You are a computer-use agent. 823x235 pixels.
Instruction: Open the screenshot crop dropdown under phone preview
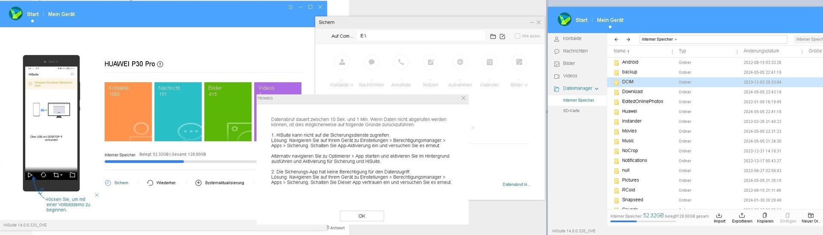pyautogui.click(x=58, y=175)
